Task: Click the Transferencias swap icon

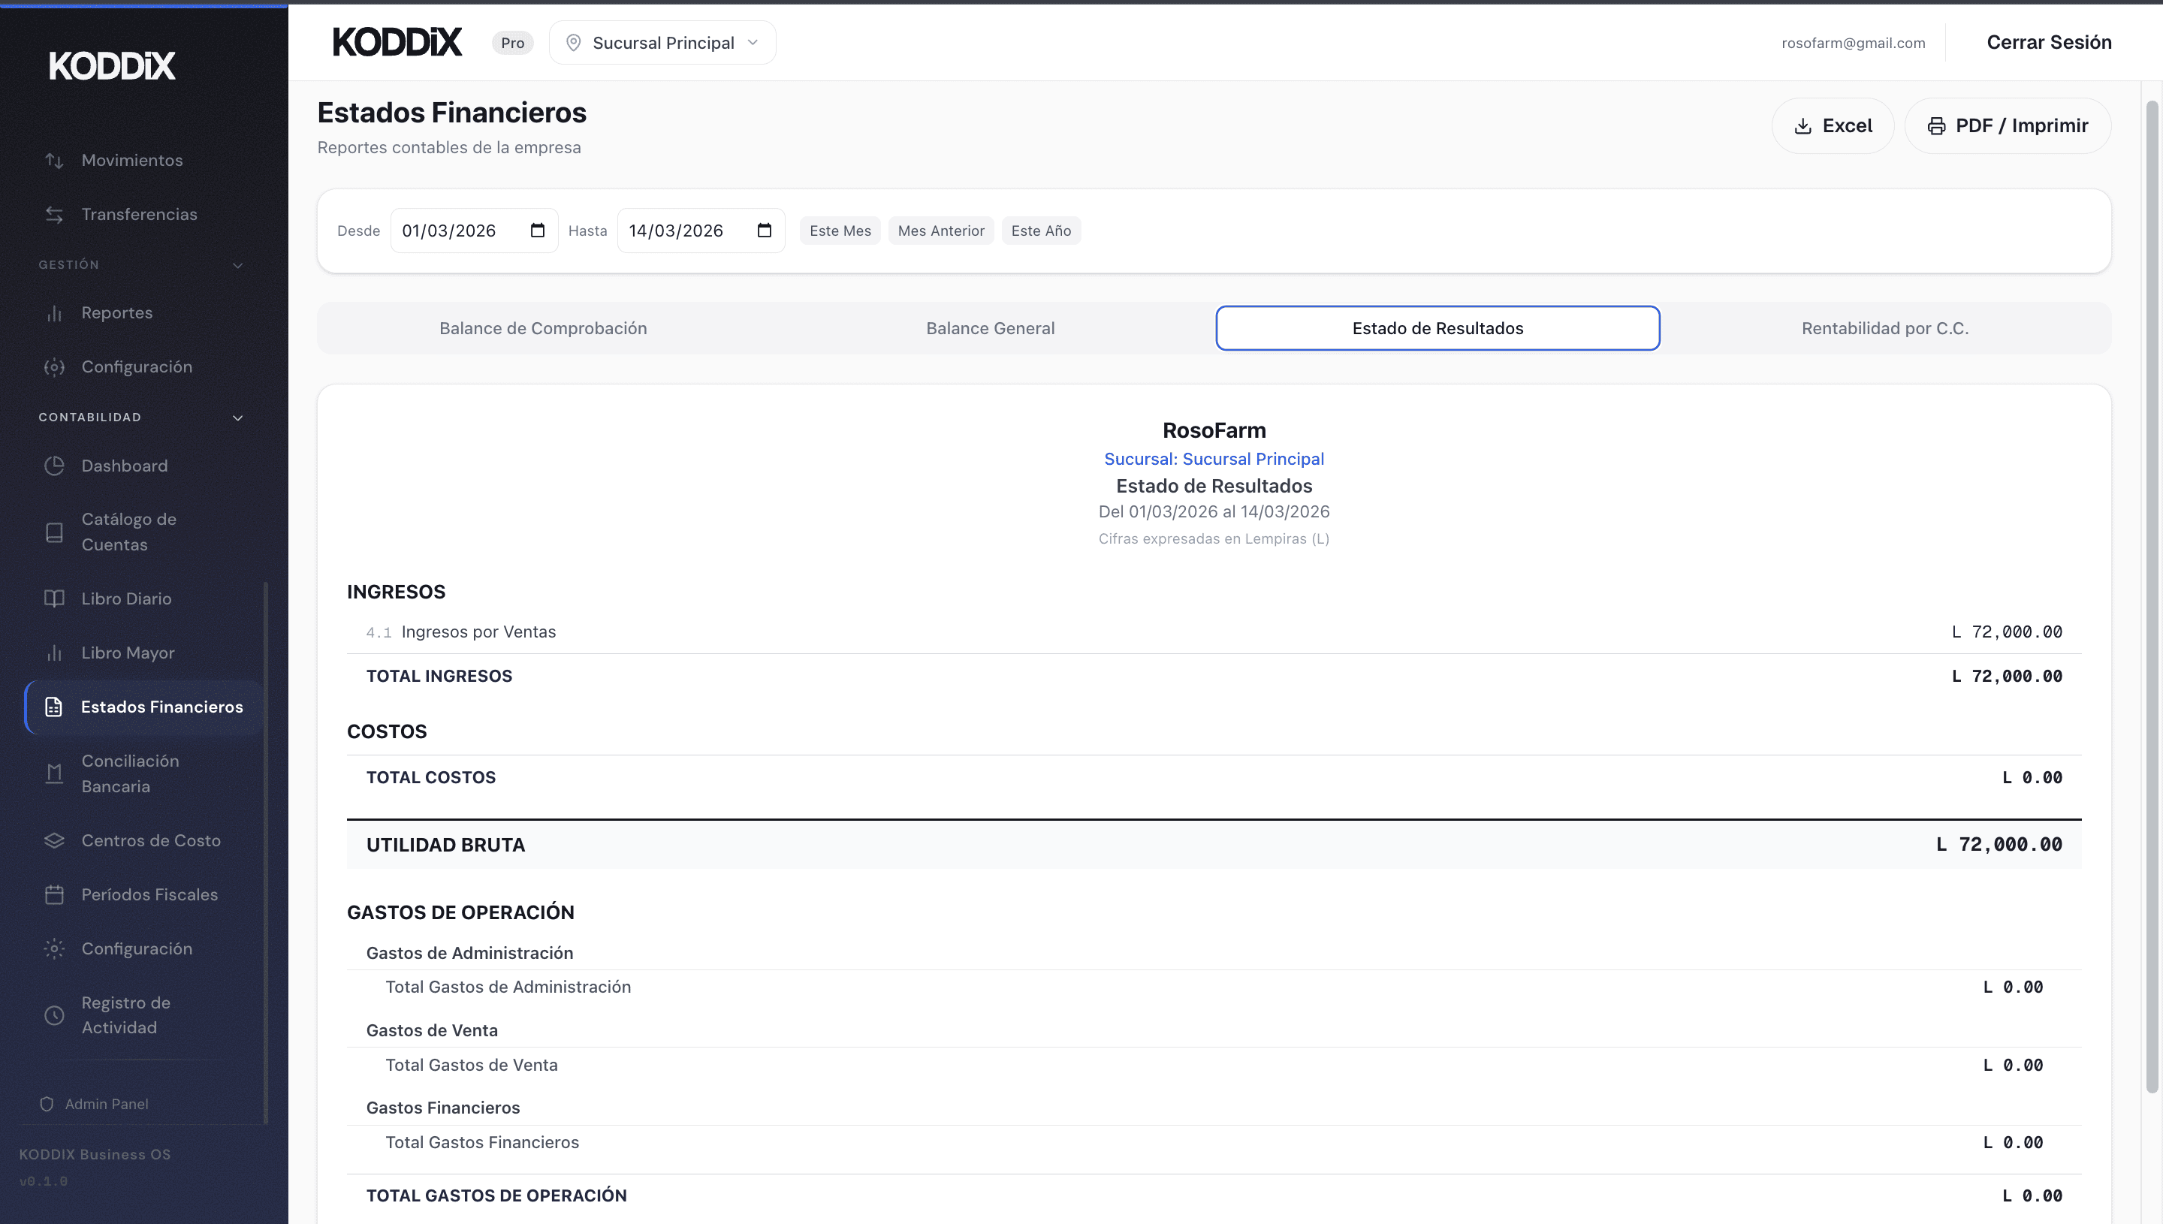Action: tap(55, 214)
